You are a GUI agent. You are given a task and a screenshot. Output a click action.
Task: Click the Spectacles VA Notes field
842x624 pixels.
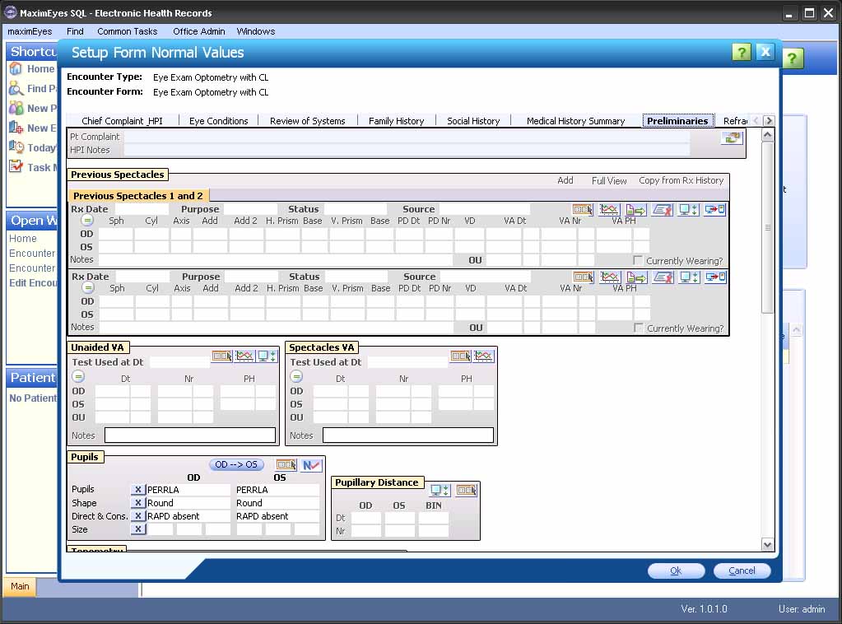tap(408, 435)
